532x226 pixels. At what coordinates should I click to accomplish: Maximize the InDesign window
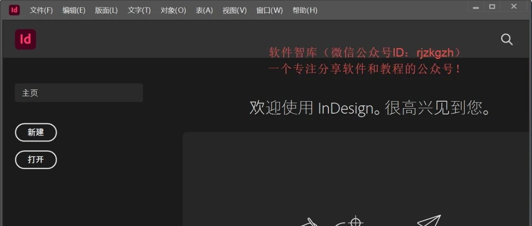coord(492,7)
